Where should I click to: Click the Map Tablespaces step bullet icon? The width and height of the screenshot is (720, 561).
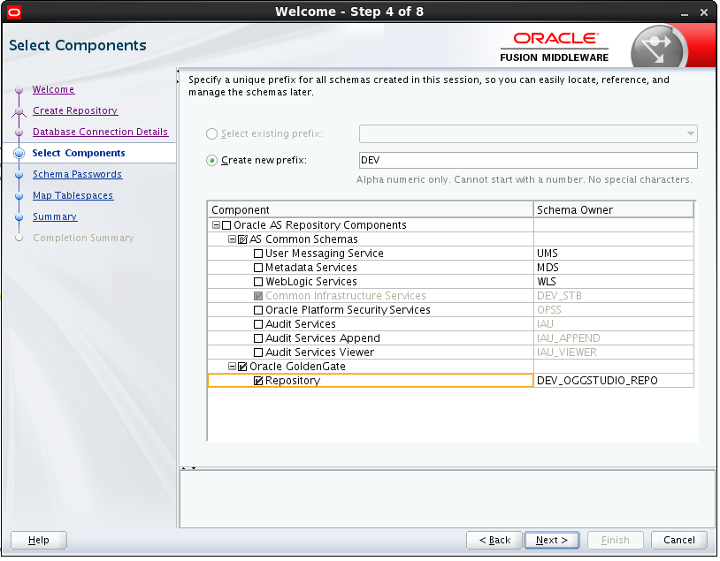pos(19,196)
